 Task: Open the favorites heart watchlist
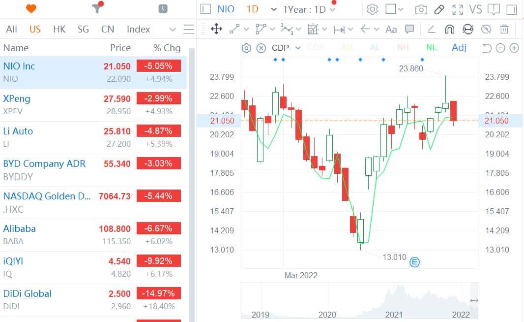click(x=30, y=9)
